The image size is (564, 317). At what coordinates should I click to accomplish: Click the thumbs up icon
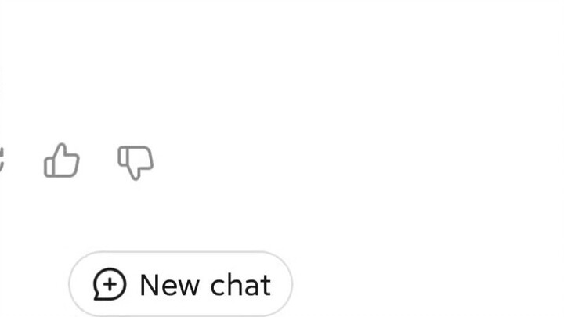tap(62, 160)
